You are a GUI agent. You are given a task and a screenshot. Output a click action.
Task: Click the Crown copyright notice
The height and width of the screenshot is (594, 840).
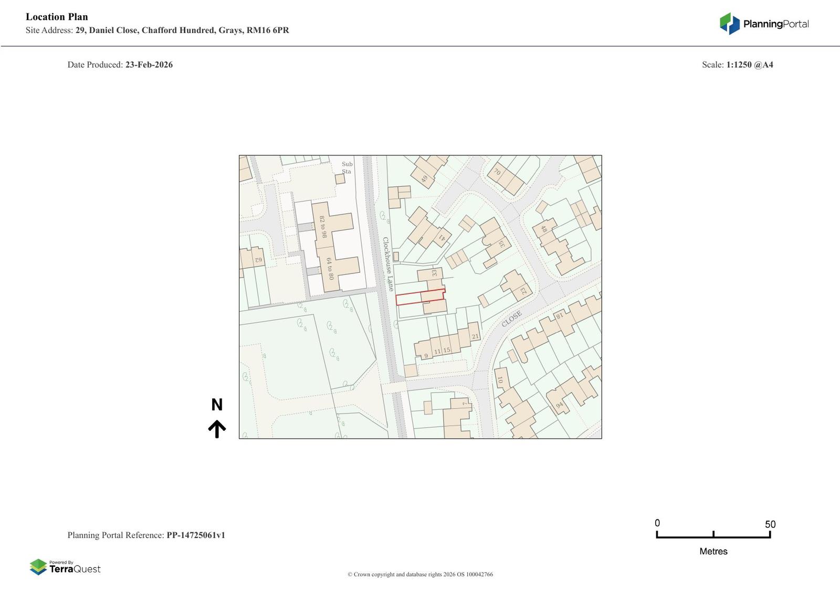[420, 574]
